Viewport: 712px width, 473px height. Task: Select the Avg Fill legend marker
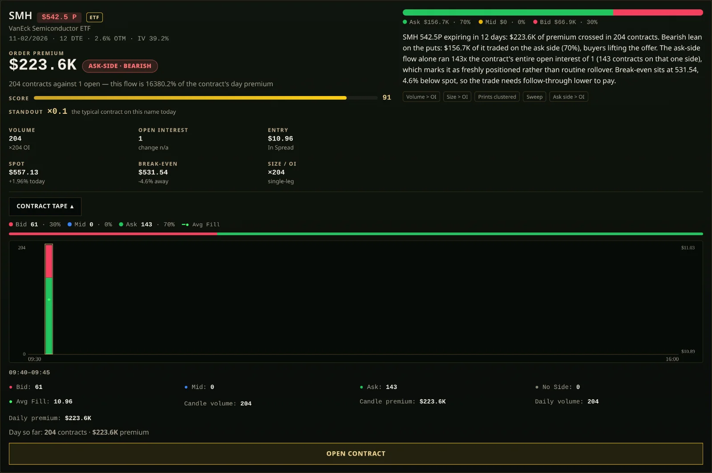(x=185, y=224)
